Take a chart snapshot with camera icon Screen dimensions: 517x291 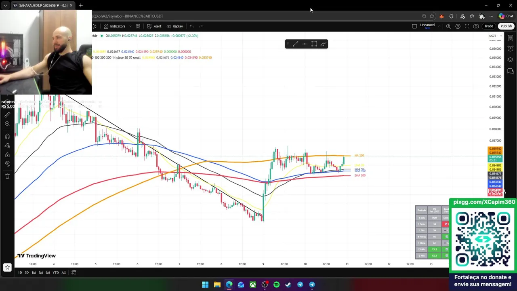[476, 26]
